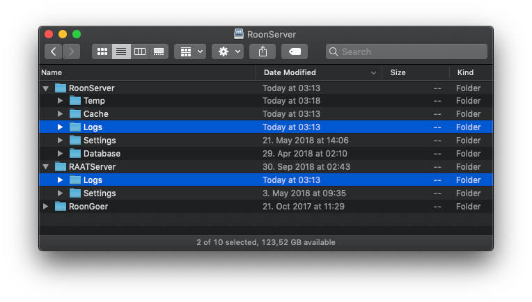This screenshot has height=302, width=532.
Task: Select the Cache folder icon
Action: click(75, 114)
